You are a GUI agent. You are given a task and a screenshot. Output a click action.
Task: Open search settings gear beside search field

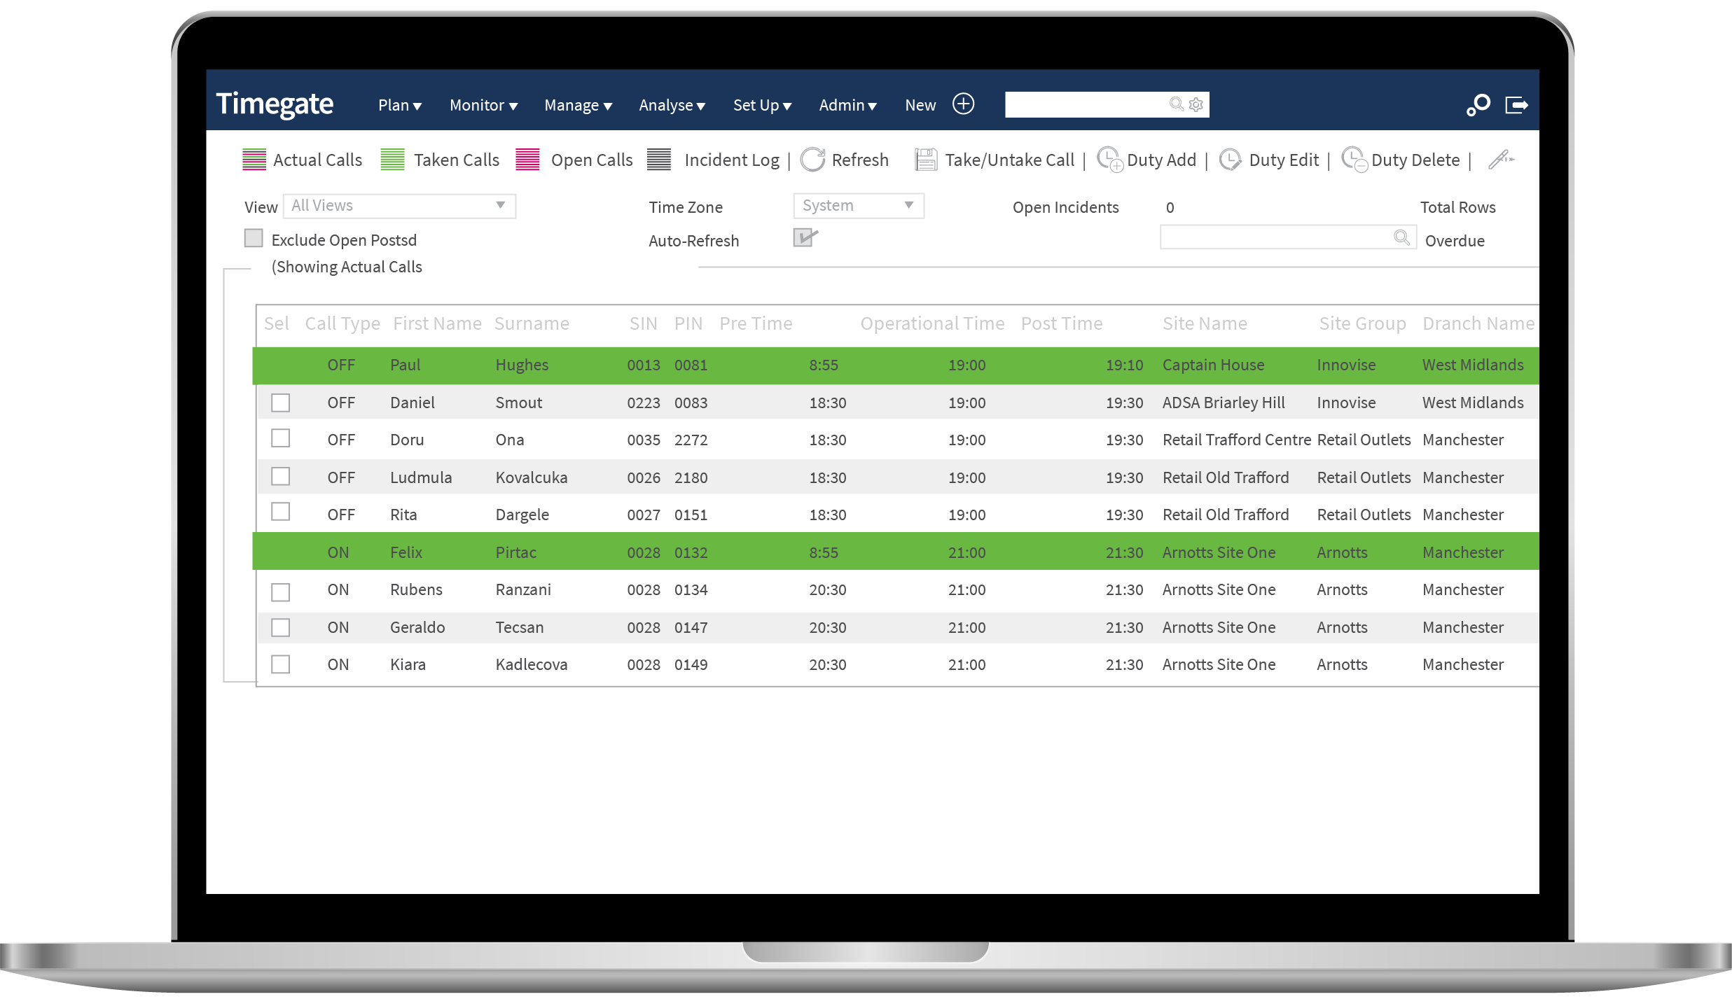tap(1195, 104)
